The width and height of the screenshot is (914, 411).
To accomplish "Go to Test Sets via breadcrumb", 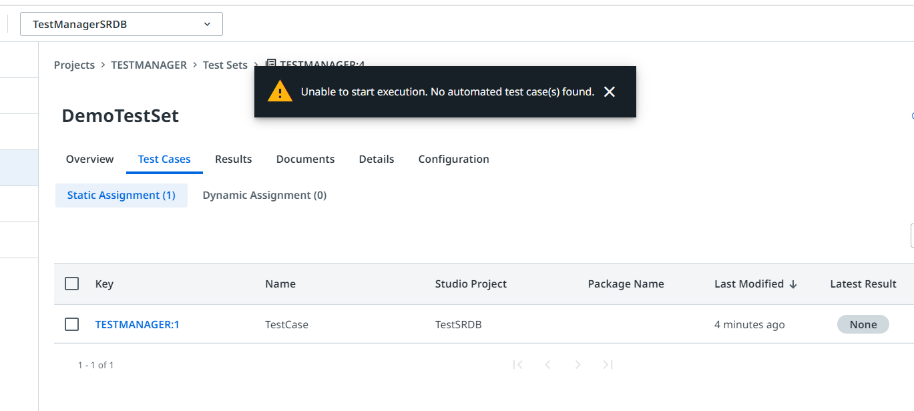I will (x=225, y=65).
